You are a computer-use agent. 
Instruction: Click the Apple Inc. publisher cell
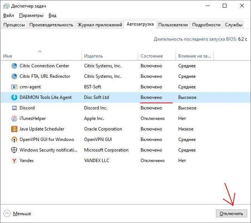(94, 118)
